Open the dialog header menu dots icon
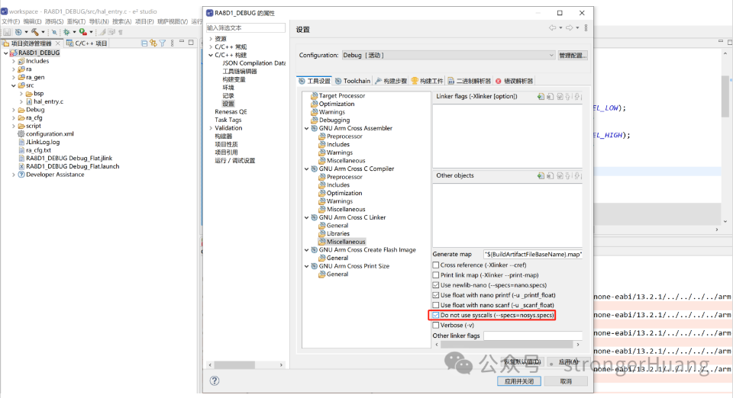Viewport: 733px width, 398px height. (586, 28)
